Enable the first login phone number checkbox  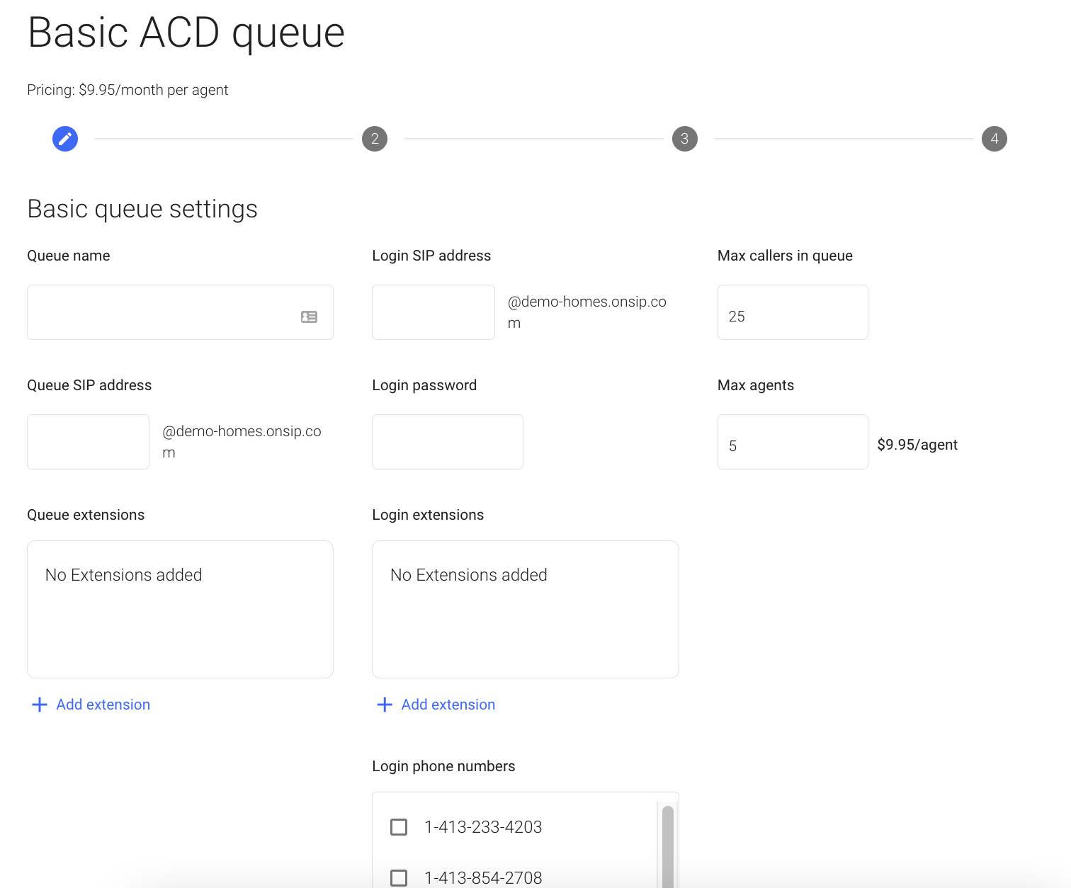[x=399, y=826]
